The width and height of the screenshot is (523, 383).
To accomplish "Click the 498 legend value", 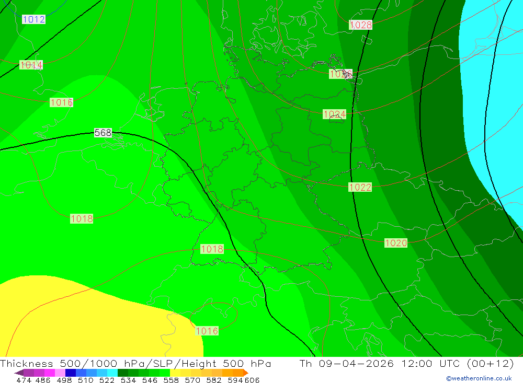I will 64,380.
